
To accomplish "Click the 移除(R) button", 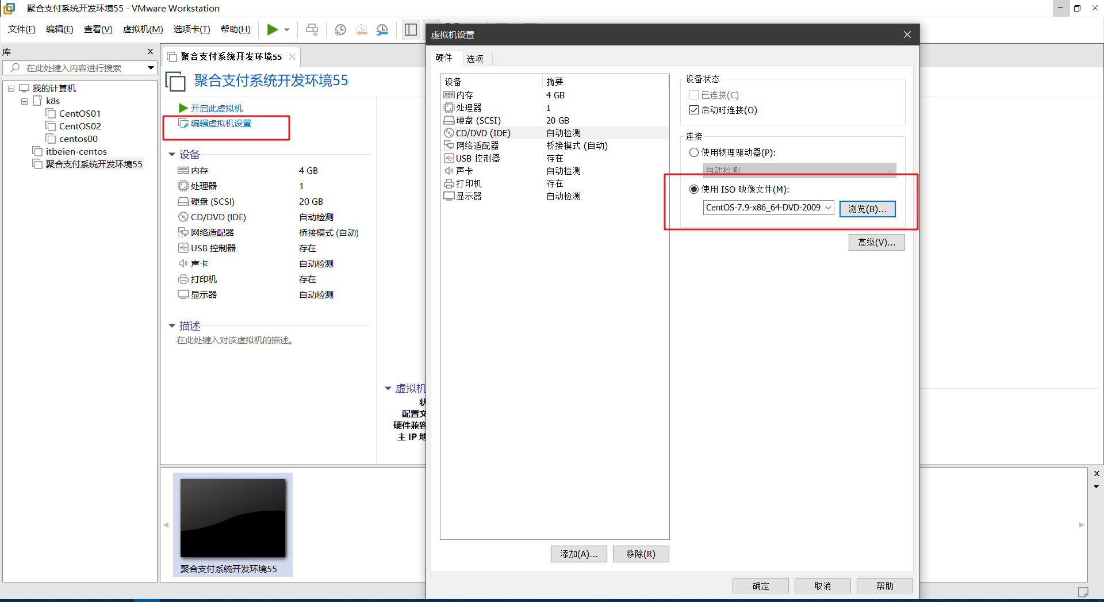I will tap(641, 554).
